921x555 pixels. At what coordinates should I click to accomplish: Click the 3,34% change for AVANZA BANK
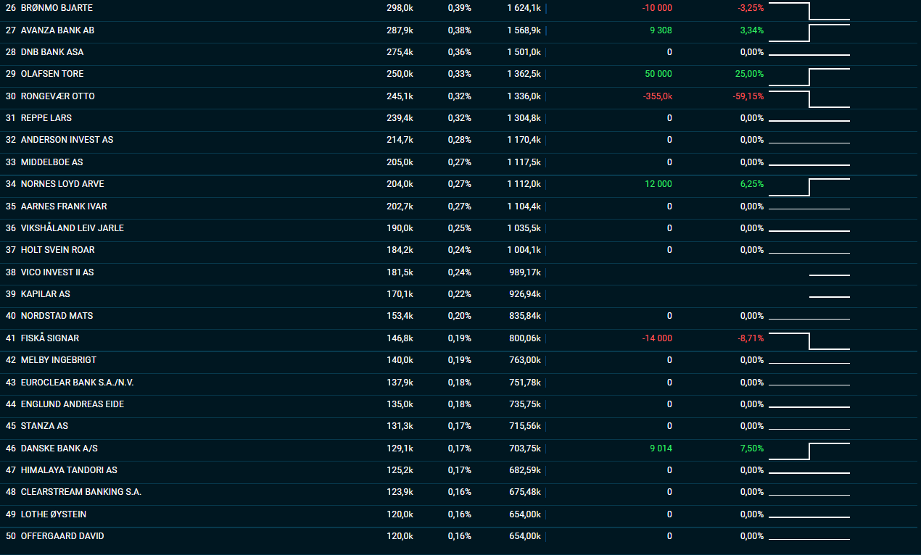(x=752, y=30)
